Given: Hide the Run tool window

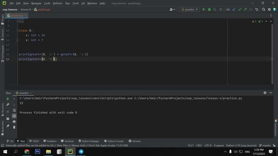Looking at the screenshot, I should click(x=271, y=93).
